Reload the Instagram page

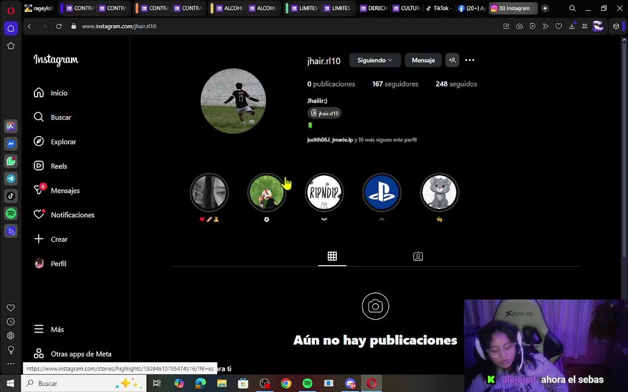(59, 26)
